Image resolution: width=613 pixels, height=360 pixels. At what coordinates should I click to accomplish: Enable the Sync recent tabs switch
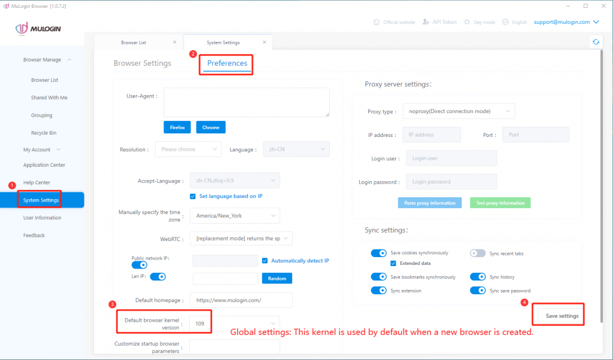pyautogui.click(x=477, y=253)
